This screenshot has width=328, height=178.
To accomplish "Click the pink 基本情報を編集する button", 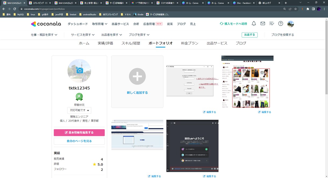I will (79, 132).
